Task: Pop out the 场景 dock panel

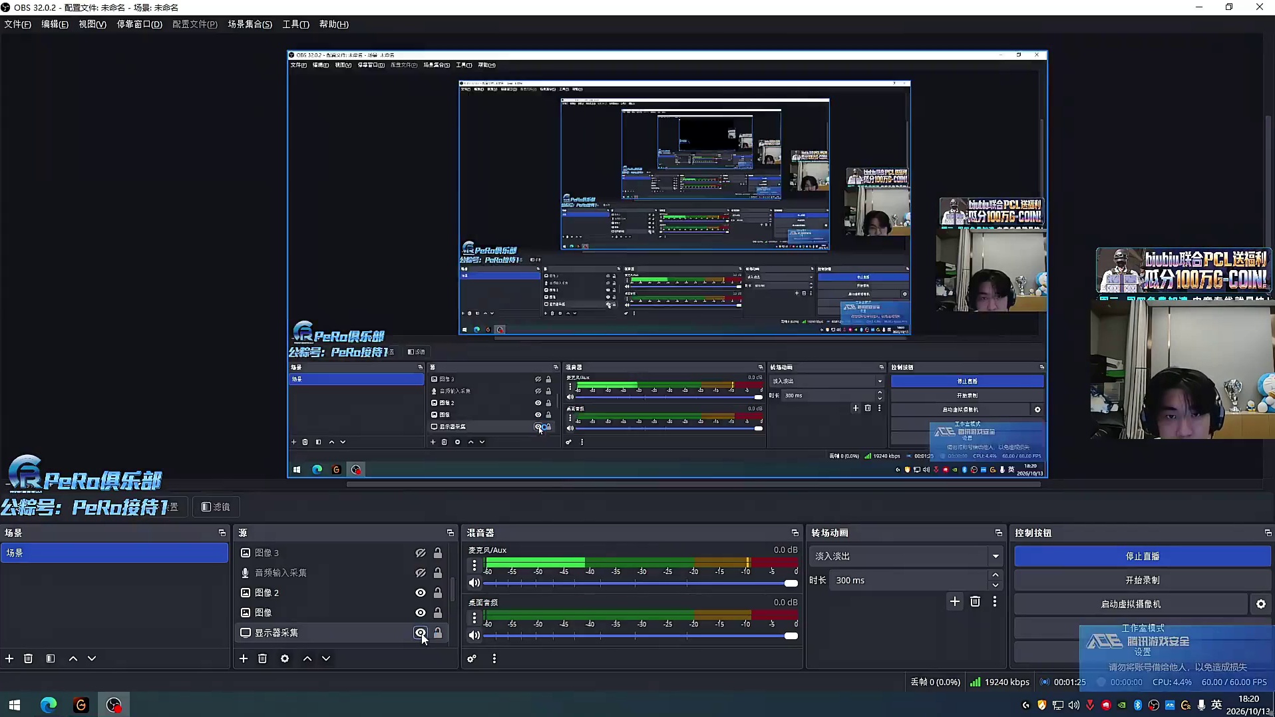Action: pos(222,533)
